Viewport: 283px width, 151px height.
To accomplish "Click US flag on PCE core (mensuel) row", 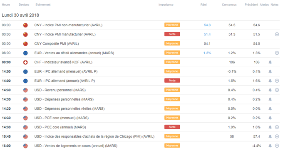I will [25, 118].
